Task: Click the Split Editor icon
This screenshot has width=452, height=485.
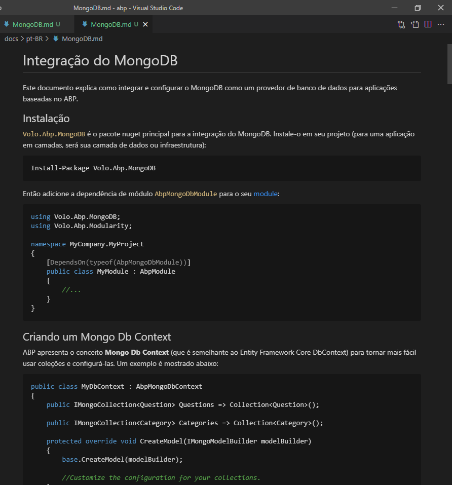Action: tap(428, 24)
